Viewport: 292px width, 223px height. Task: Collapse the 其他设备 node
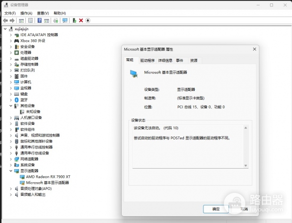pyautogui.click(x=11, y=106)
